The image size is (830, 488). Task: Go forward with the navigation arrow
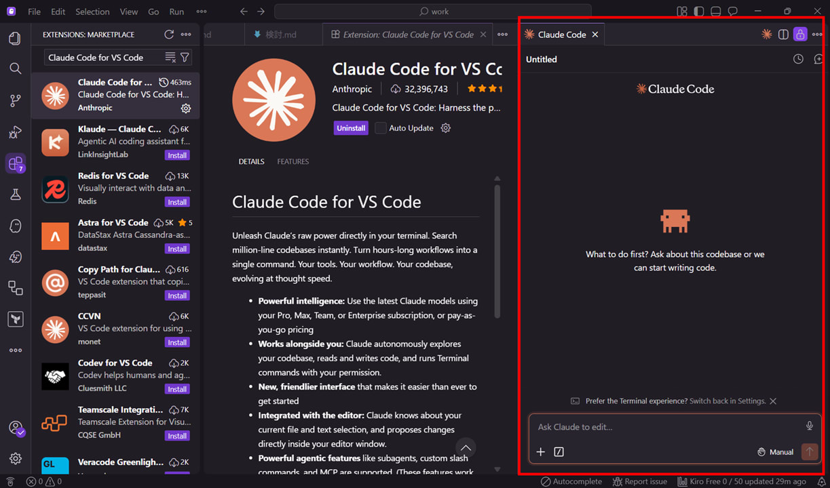click(x=261, y=12)
